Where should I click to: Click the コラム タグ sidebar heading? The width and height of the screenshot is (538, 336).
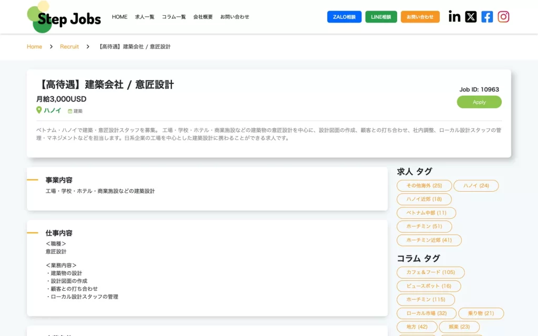click(418, 258)
